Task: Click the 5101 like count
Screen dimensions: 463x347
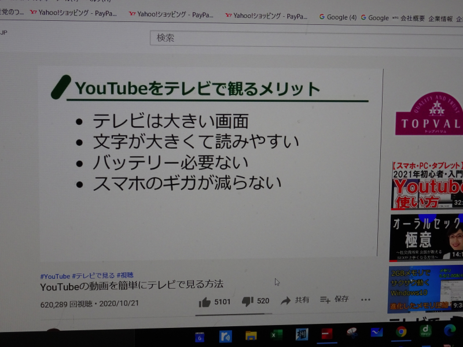Action: [x=222, y=301]
